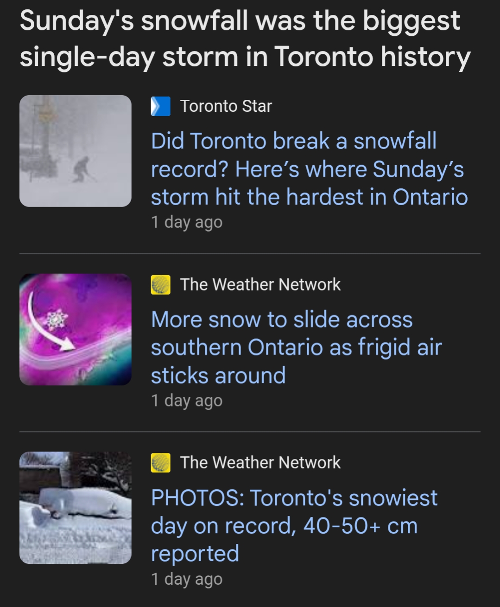Screen dimensions: 500x607
Task: Click '1 day ago' under the 'More snow' article
Action: (x=187, y=400)
